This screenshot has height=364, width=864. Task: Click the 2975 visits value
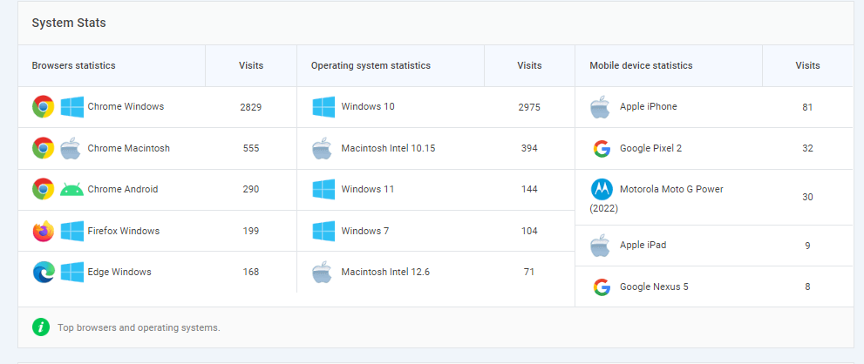tap(529, 107)
